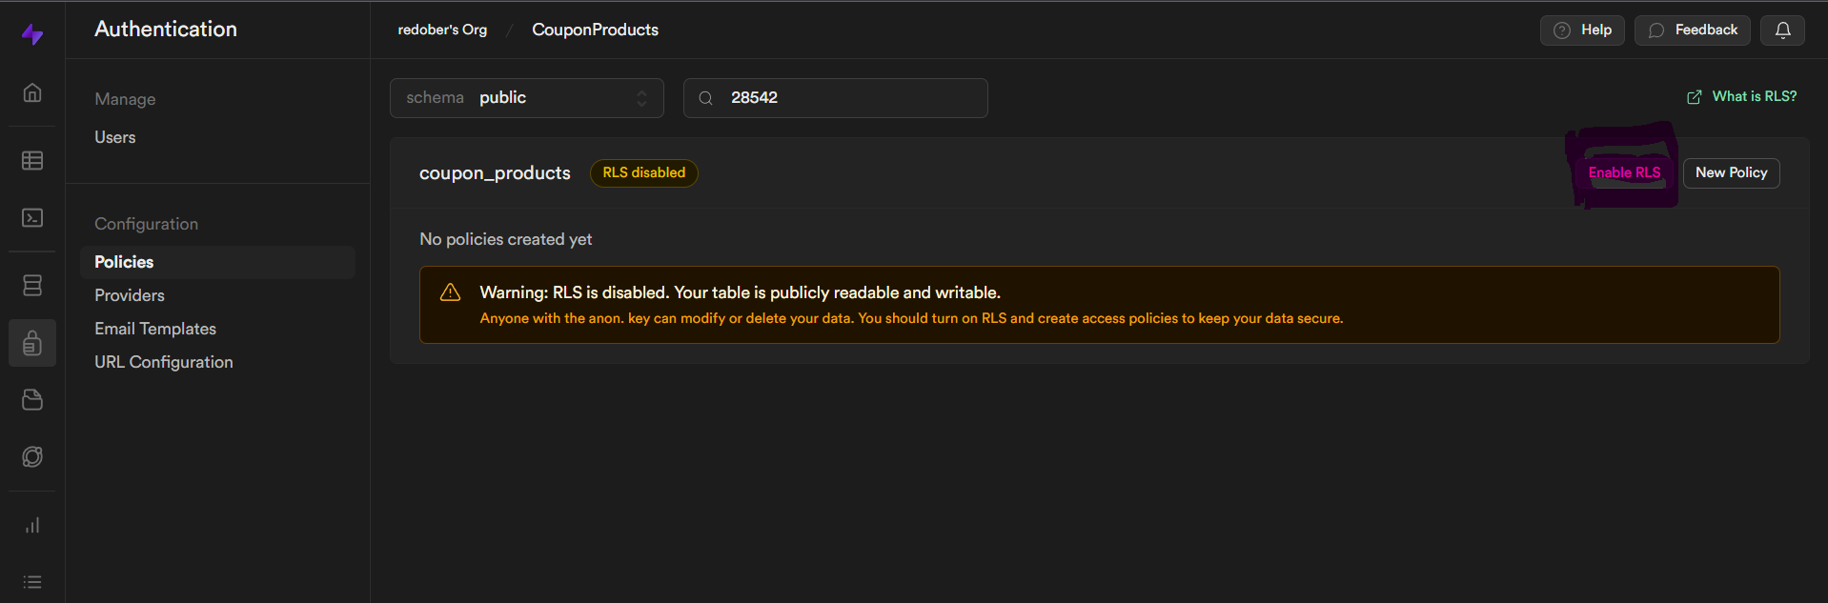Open the Storage icon in sidebar
This screenshot has height=603, width=1828.
click(x=32, y=400)
